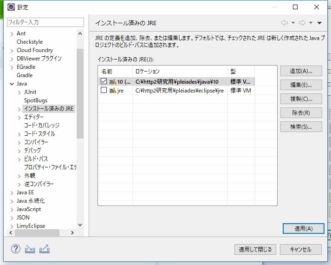Close the 設定 dialog window
Screen dimensions: 331x265
317,7
